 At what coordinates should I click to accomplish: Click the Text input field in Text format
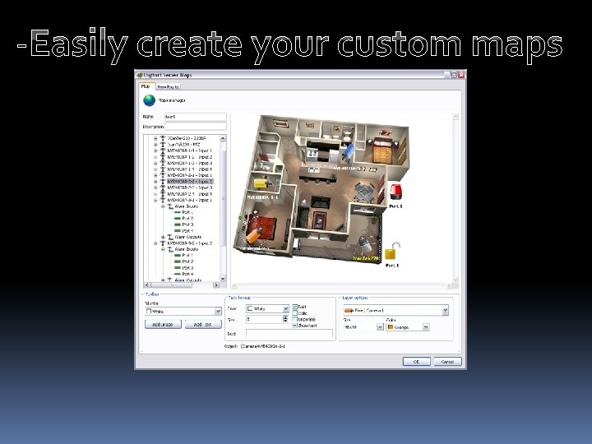(289, 333)
